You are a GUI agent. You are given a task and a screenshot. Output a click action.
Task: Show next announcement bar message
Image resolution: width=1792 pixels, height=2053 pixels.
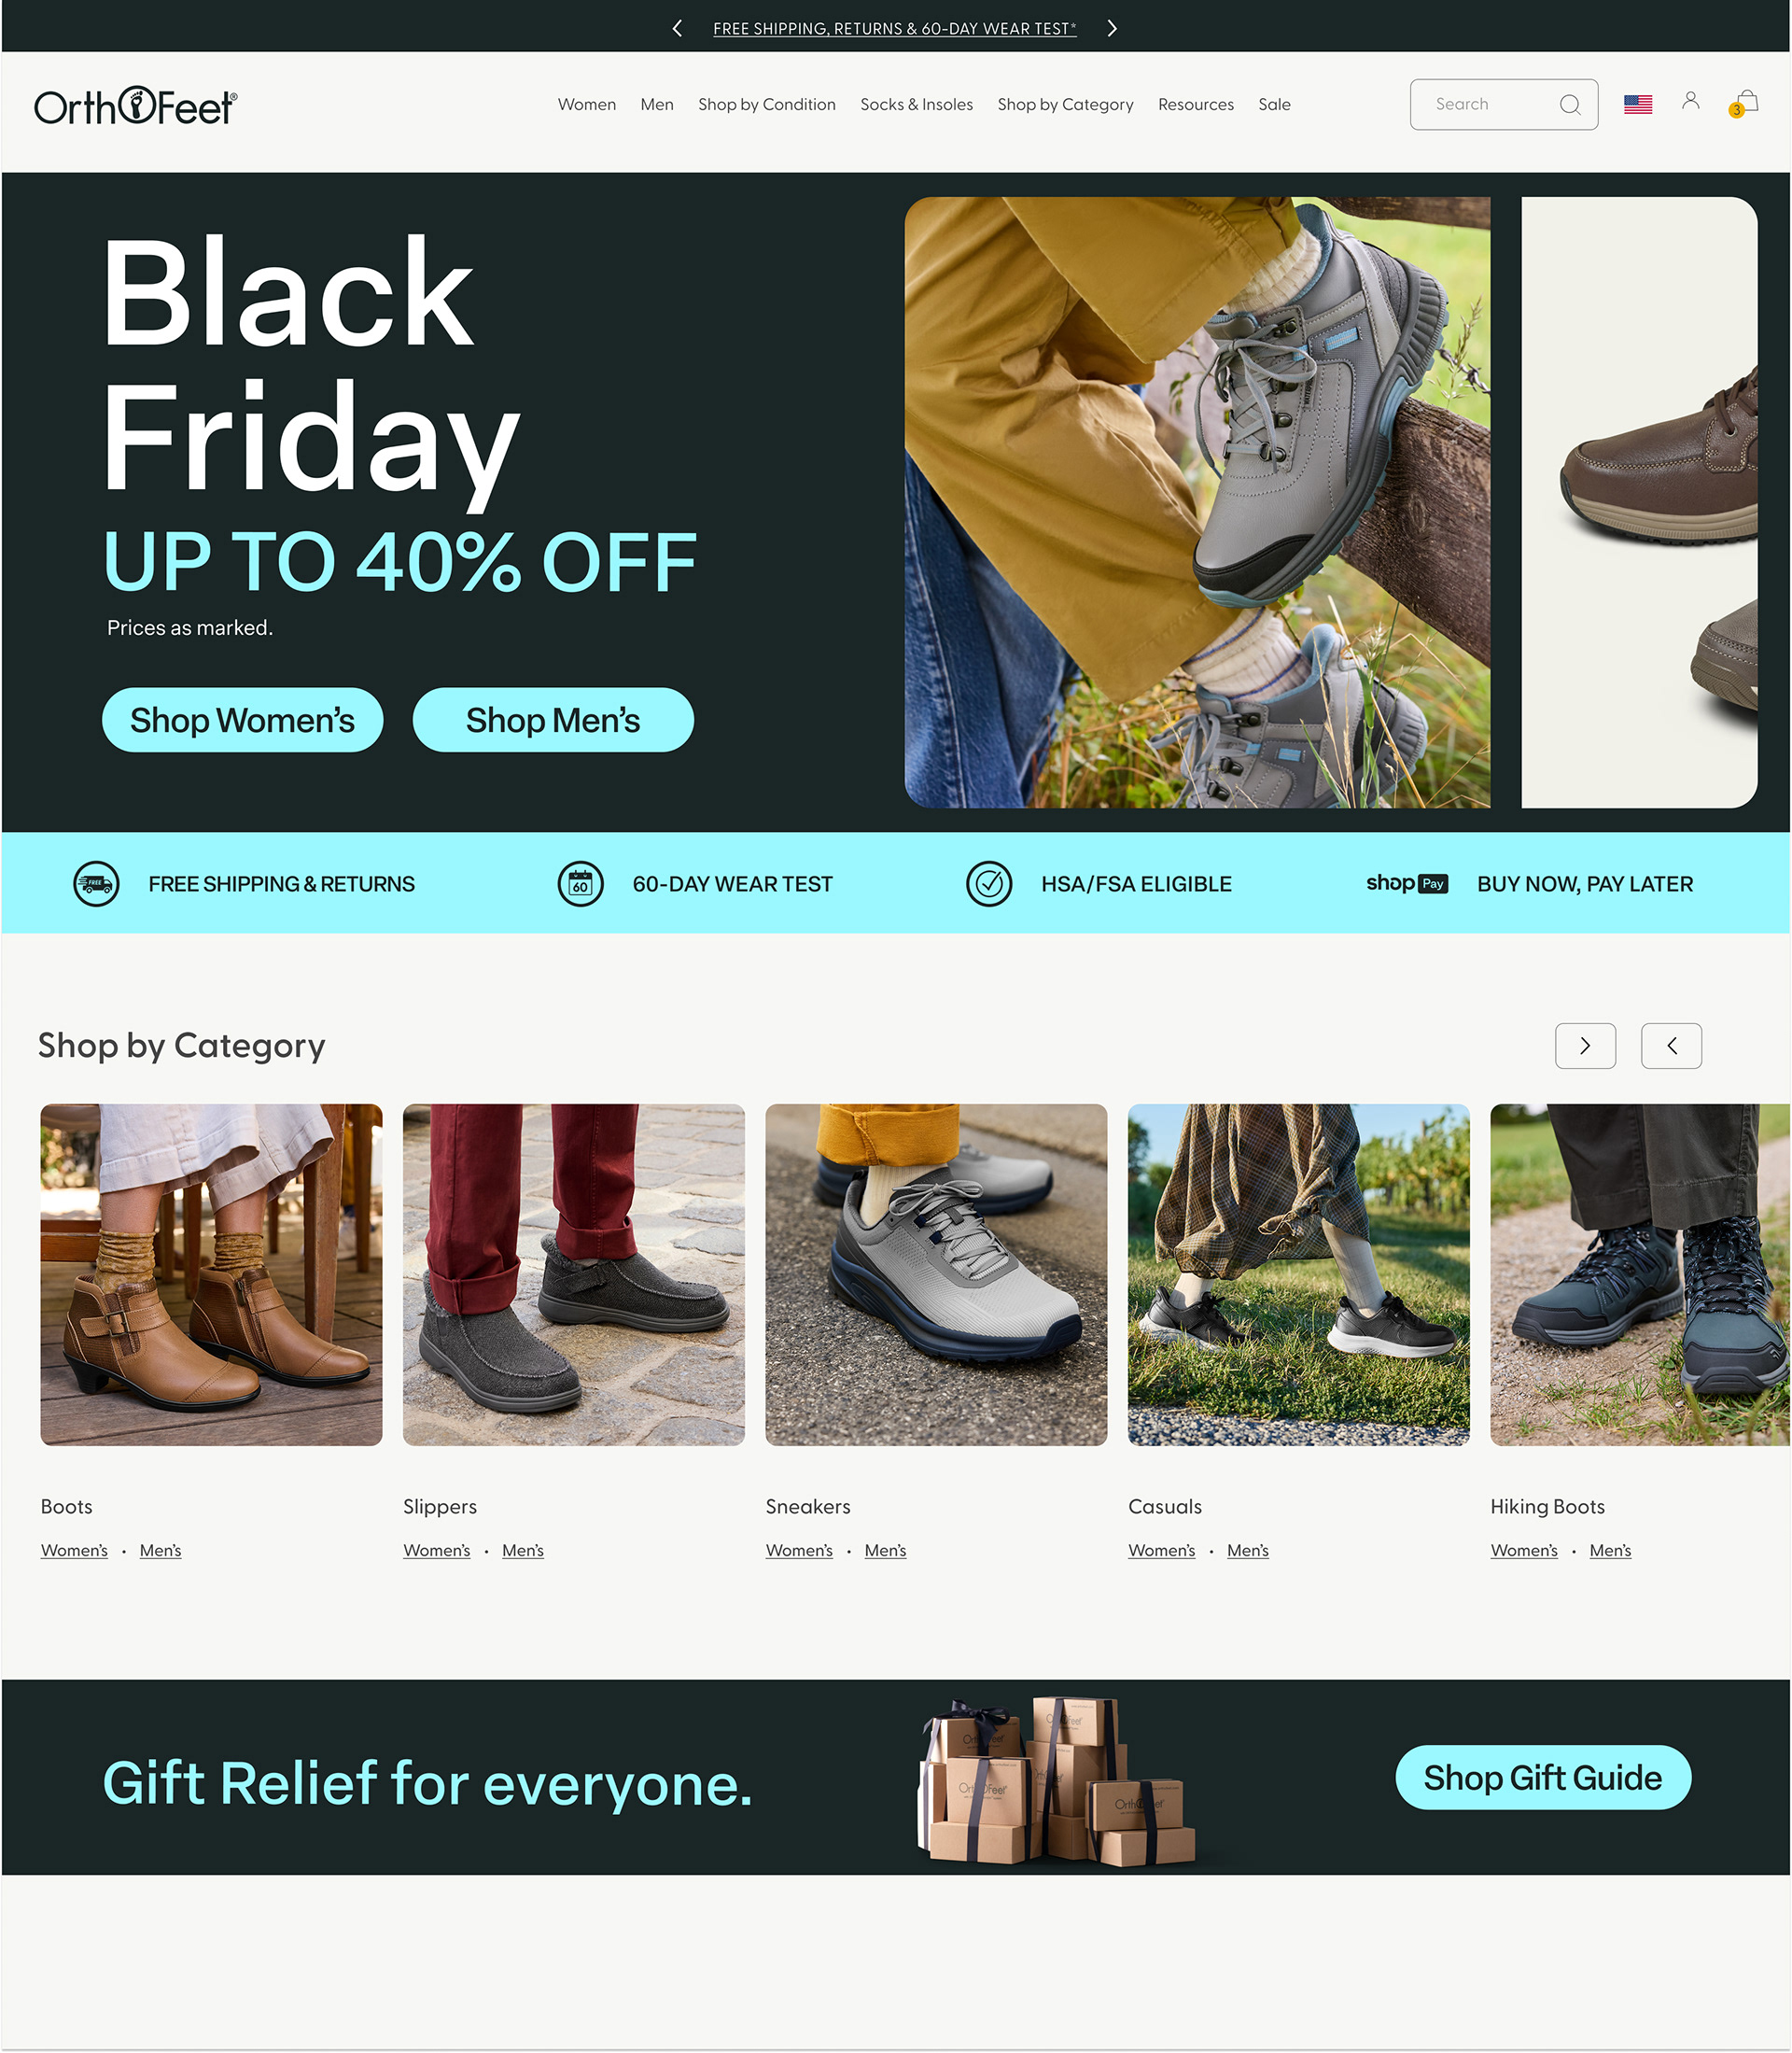tap(1112, 28)
